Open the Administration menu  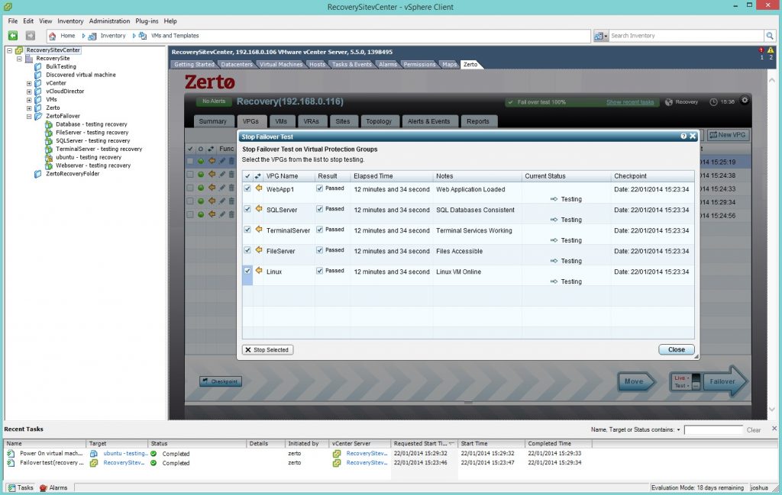pos(109,21)
